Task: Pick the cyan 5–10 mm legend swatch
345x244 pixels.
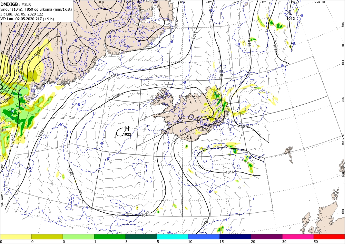Action: pos(172,236)
